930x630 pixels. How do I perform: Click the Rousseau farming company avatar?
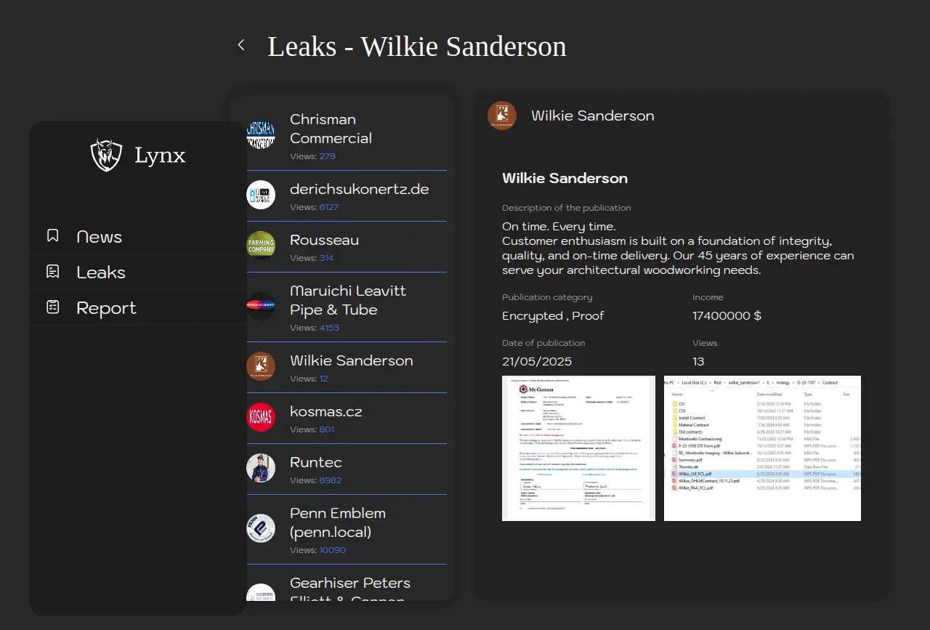pos(261,246)
